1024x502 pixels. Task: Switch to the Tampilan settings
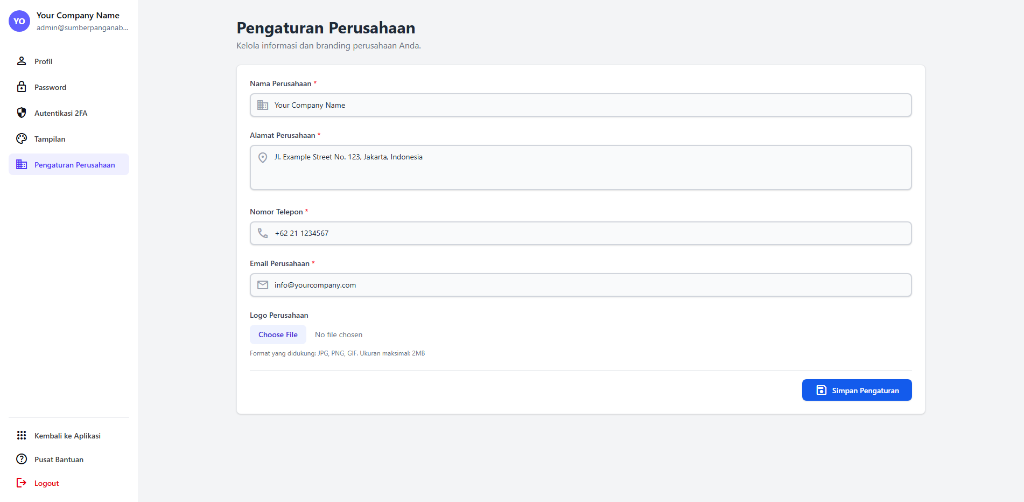click(x=50, y=139)
